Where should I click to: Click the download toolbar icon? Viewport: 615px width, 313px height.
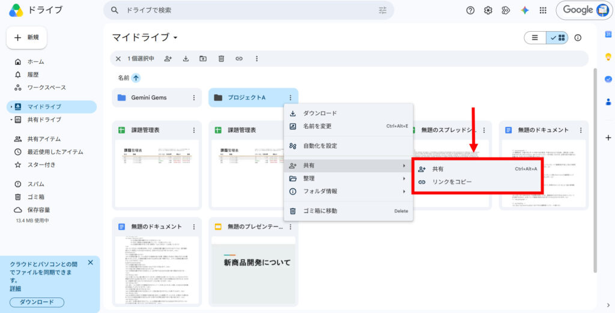[186, 59]
